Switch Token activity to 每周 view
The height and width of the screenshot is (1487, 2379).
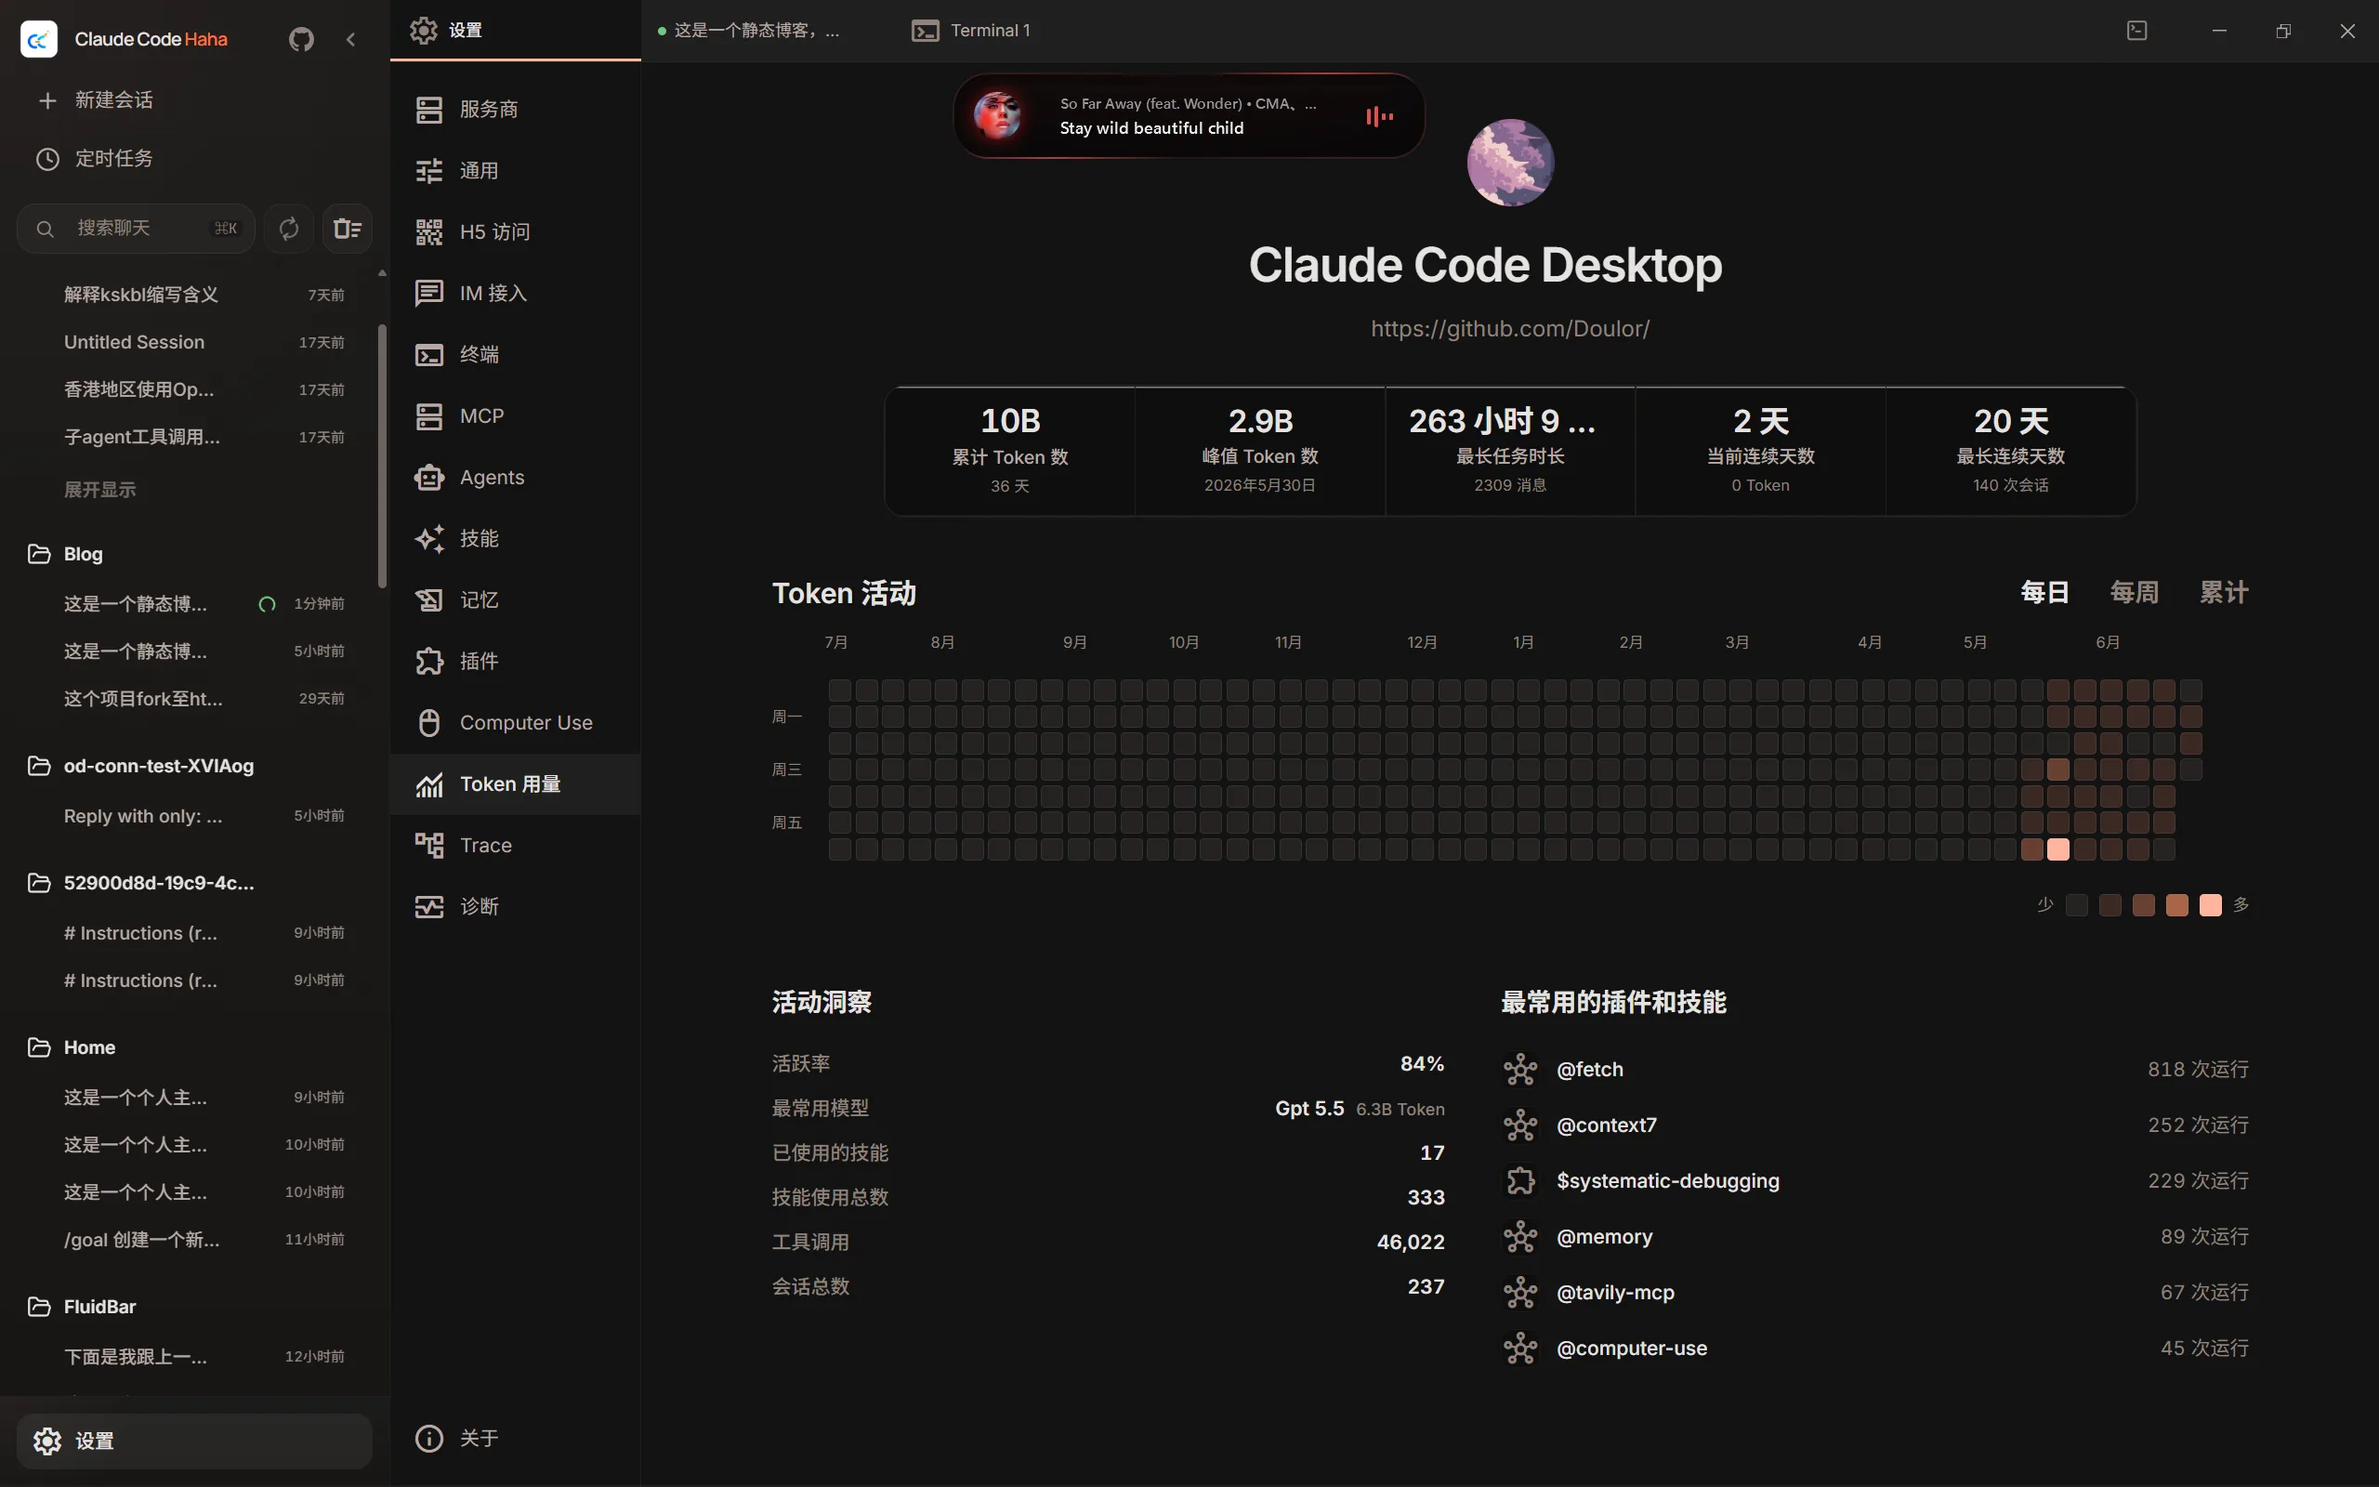point(2135,592)
